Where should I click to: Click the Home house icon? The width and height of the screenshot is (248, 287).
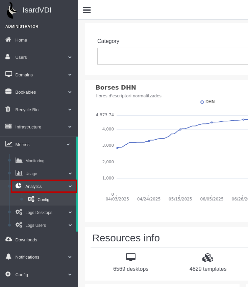click(x=8, y=40)
